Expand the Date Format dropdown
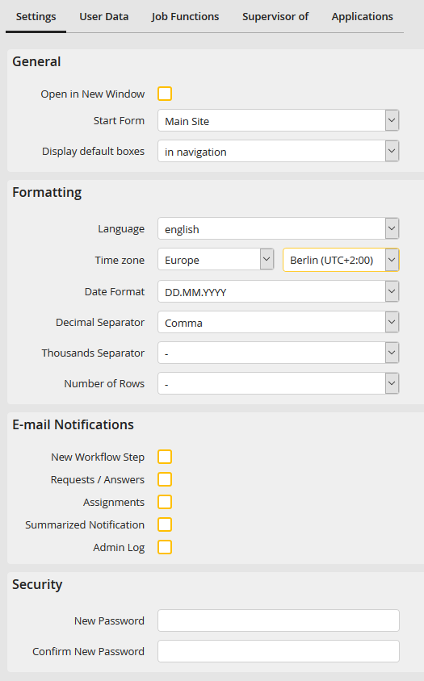This screenshot has height=681, width=424. pos(279,291)
